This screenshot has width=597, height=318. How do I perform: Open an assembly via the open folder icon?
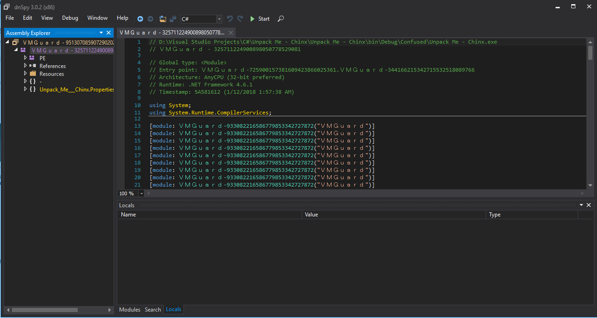(x=163, y=19)
